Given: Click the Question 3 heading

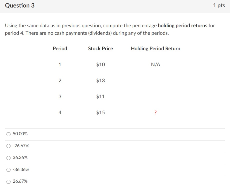Looking at the screenshot, I should coord(20,5).
